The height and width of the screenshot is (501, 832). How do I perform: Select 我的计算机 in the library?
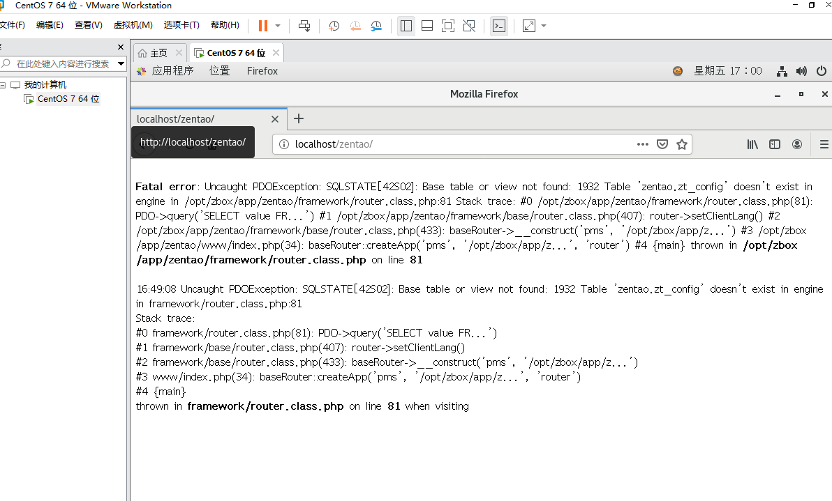tap(45, 85)
